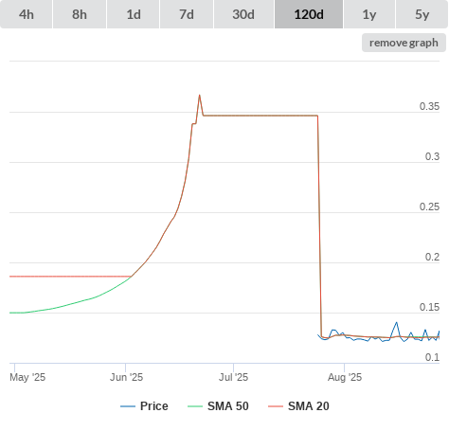449x431 pixels.
Task: Select the active 120d range tab
Action: [x=309, y=14]
